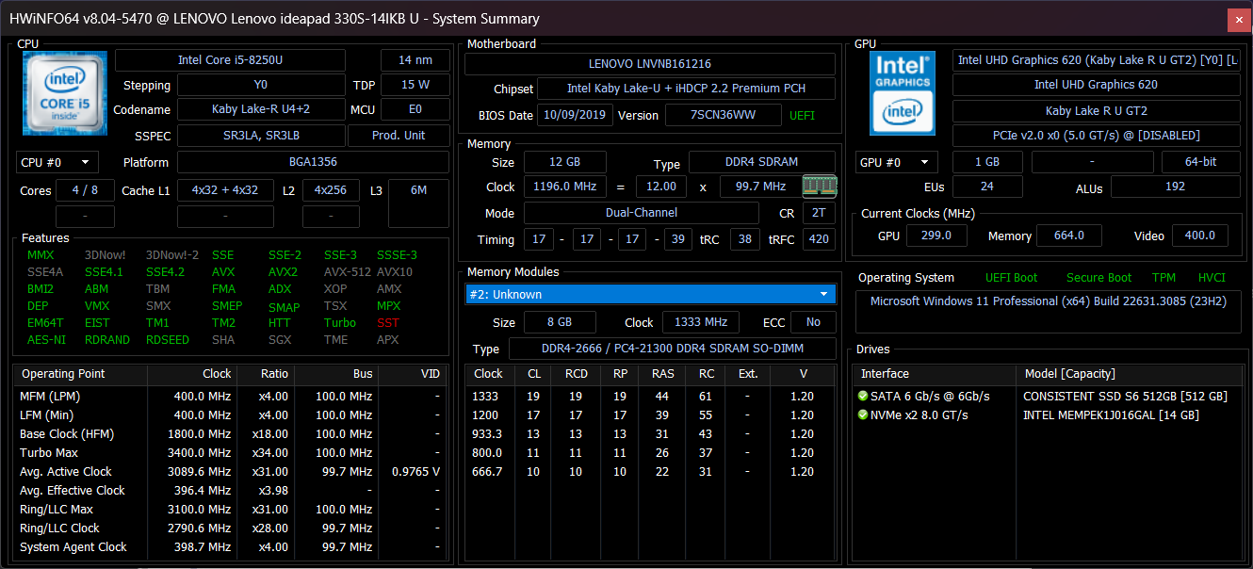Click the ALUs 192 value

click(x=1175, y=187)
